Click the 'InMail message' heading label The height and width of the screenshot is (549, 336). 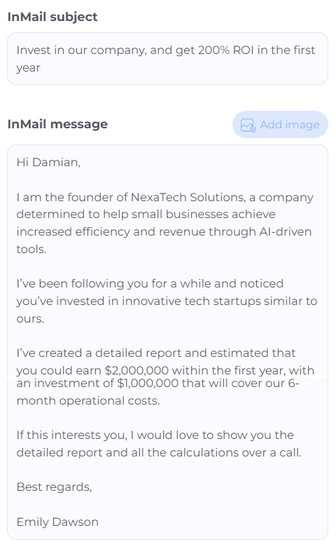click(x=57, y=124)
